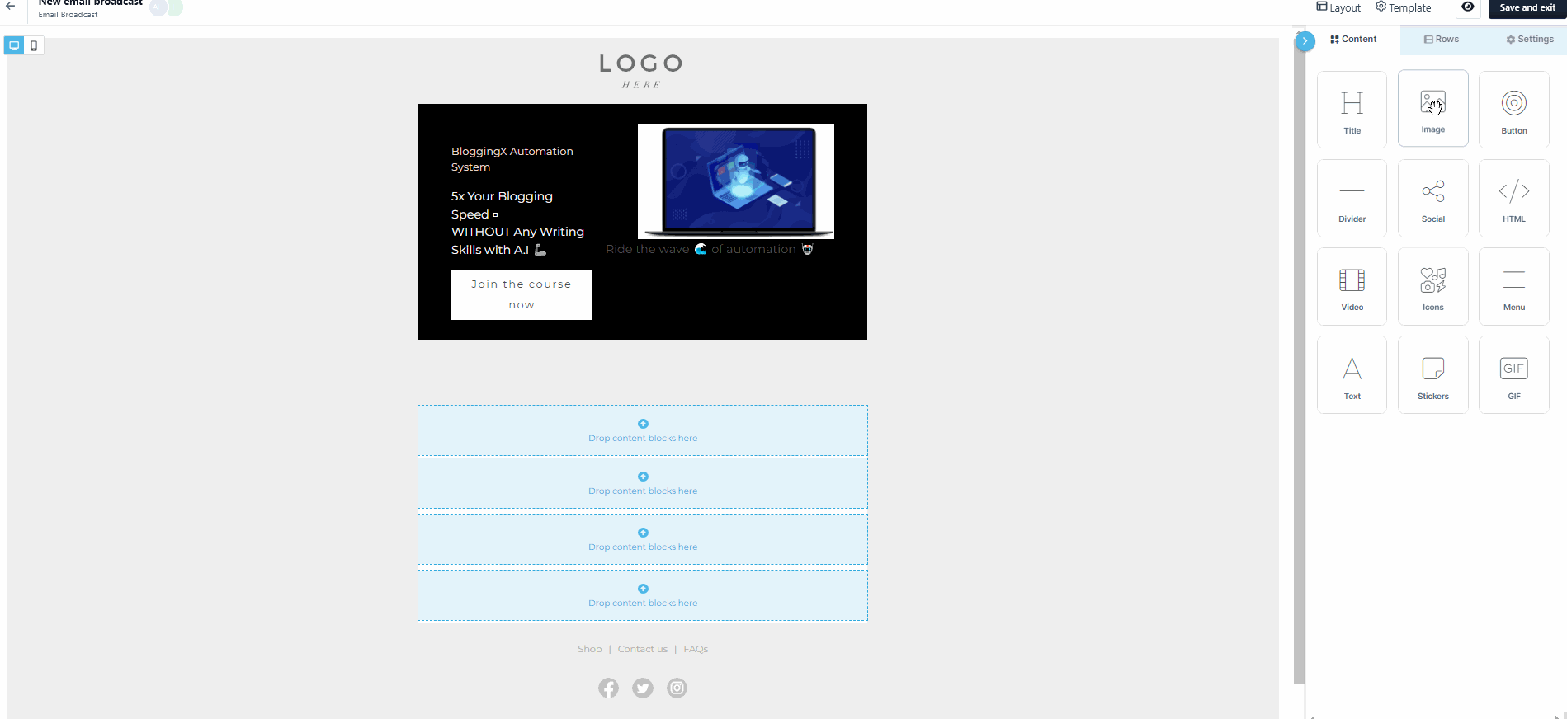Click the Shop footer link
This screenshot has height=719, width=1567.
[590, 649]
